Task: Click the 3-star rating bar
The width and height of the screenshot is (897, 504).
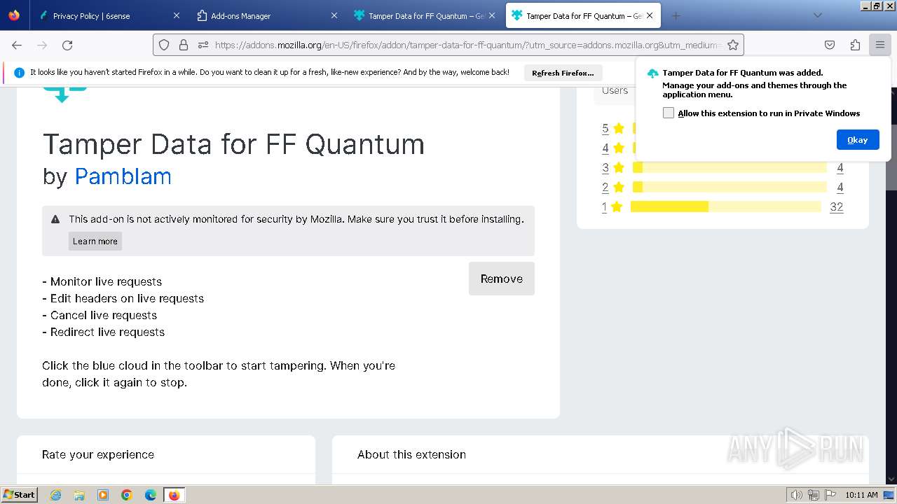Action: click(x=730, y=167)
